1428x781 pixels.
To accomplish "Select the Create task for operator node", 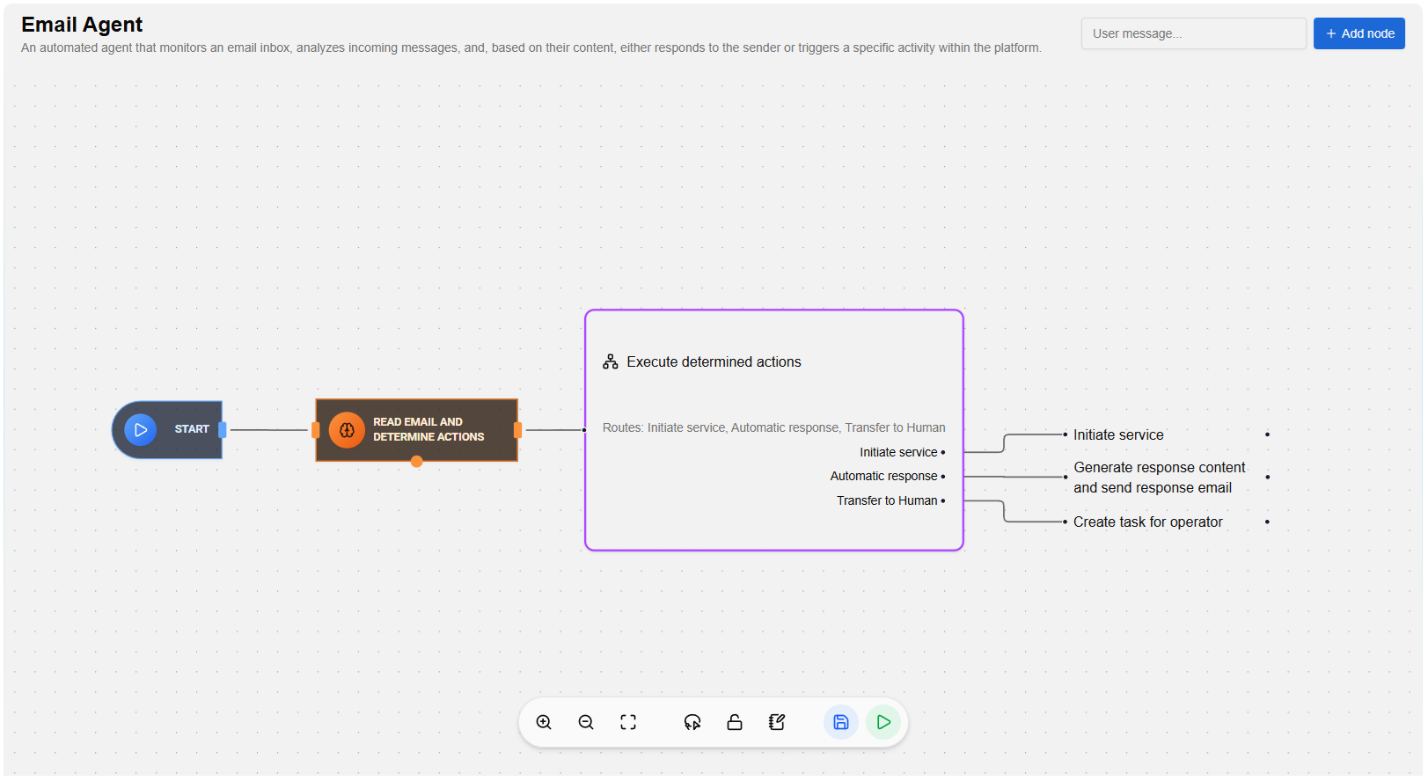I will tap(1147, 522).
